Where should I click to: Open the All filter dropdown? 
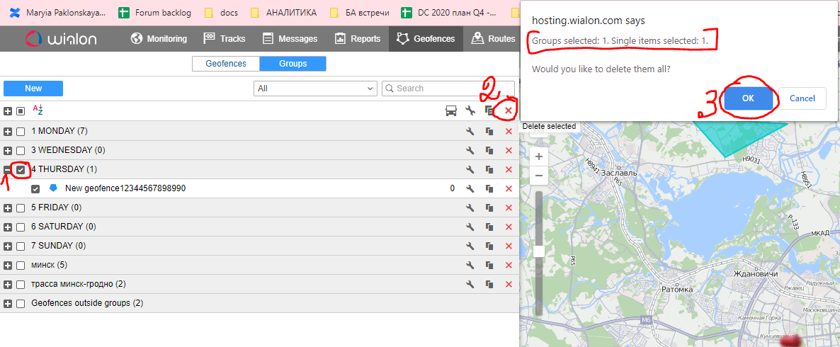pos(315,89)
